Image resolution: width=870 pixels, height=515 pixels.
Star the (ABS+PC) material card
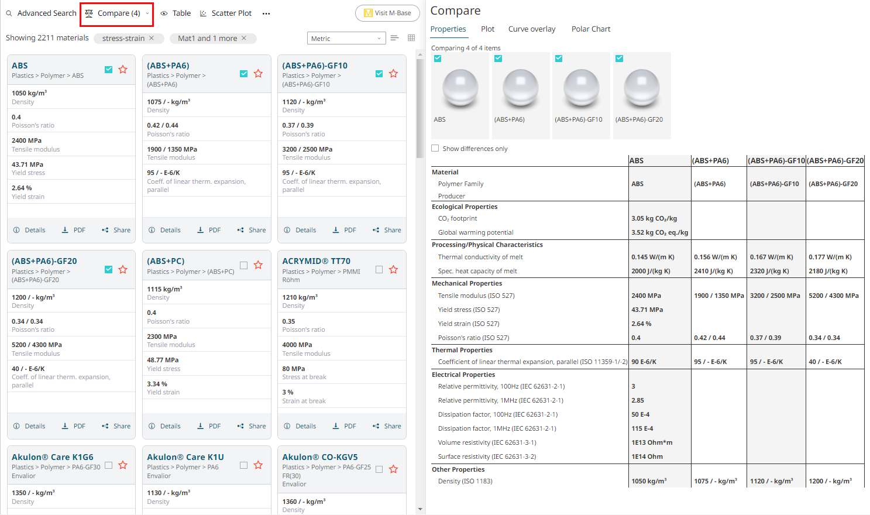(258, 265)
